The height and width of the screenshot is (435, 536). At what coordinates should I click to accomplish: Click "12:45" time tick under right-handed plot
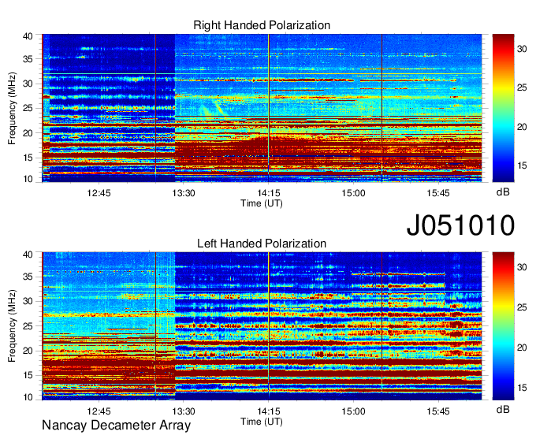pyautogui.click(x=99, y=193)
